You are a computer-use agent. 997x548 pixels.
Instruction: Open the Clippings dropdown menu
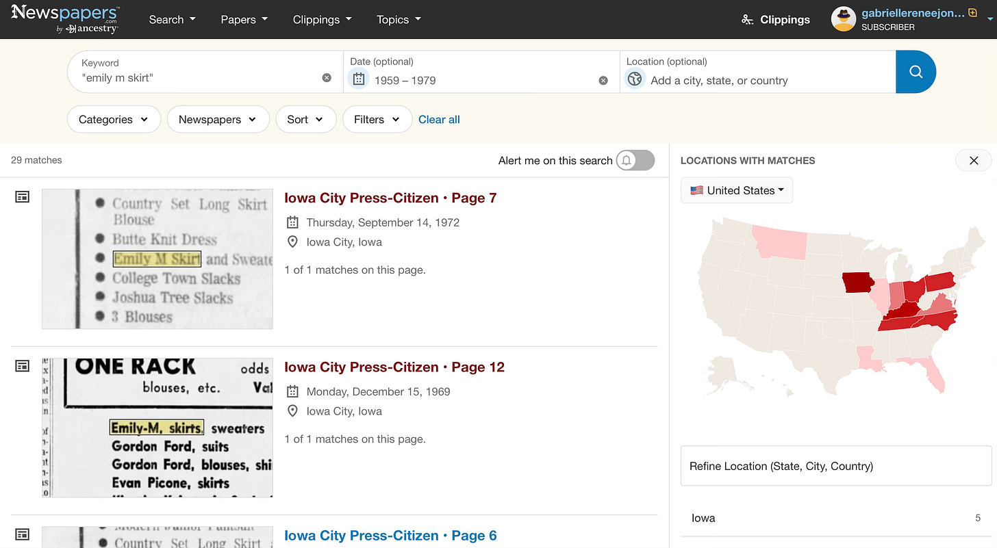322,20
